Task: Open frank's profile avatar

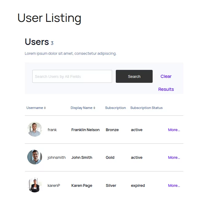Action: [35, 129]
